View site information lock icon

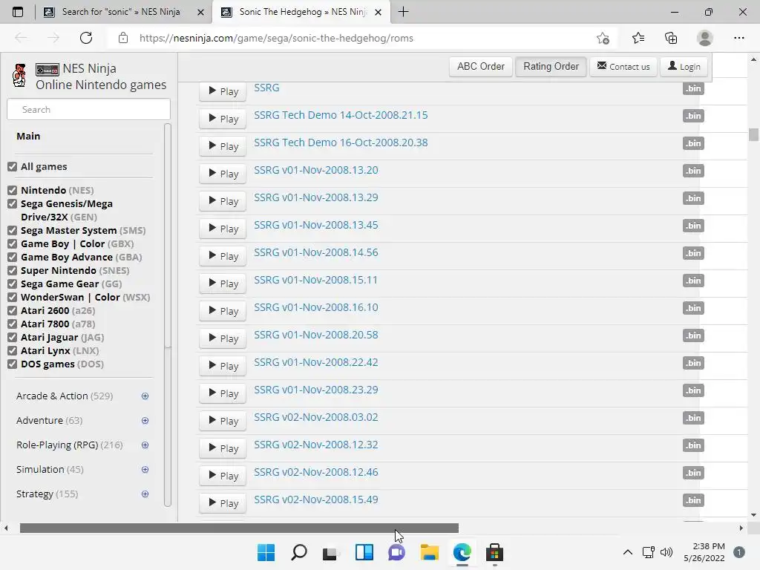[123, 38]
